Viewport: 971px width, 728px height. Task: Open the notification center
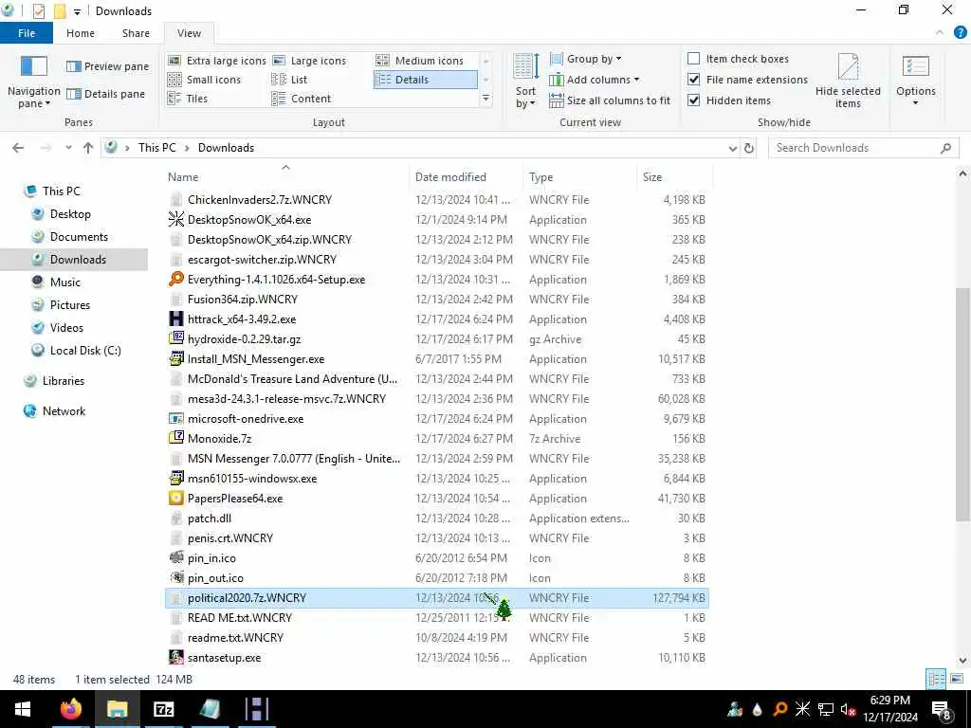pos(942,709)
